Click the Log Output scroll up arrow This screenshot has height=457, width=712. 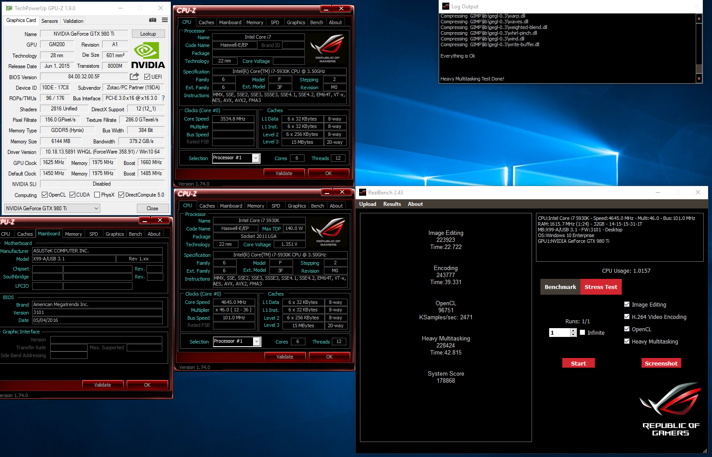(698, 18)
